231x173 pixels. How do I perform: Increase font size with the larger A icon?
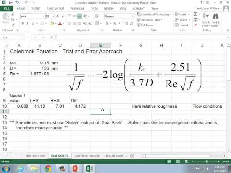58,16
